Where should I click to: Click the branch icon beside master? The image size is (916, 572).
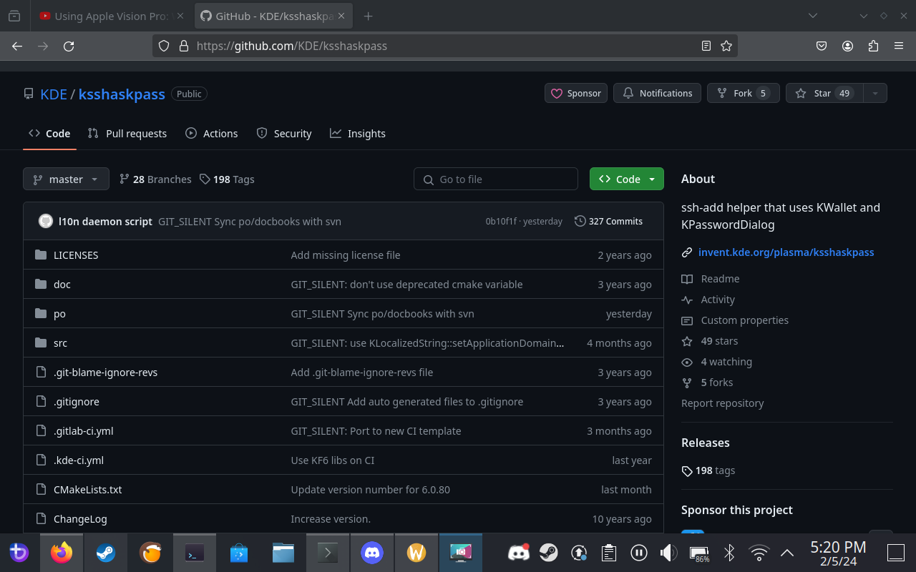36,179
